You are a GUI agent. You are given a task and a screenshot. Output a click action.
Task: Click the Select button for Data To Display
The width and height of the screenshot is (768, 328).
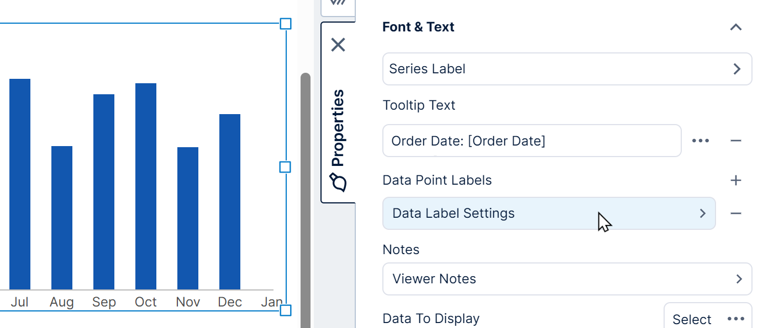(x=692, y=319)
